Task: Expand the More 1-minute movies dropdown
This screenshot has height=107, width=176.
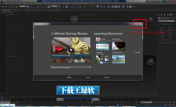Action: 71,67
